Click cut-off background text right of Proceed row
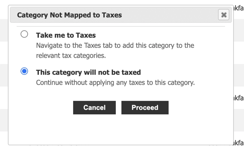 239,98
